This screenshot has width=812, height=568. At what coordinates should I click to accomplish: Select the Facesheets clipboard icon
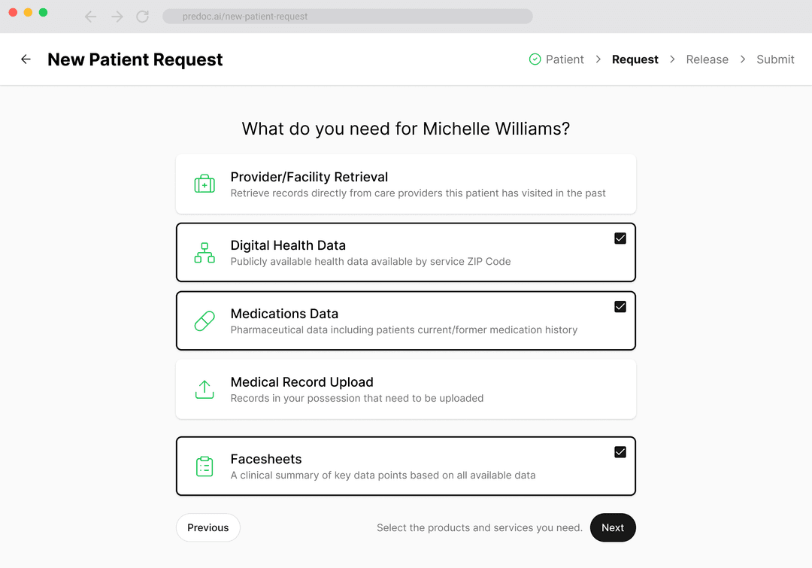pos(204,466)
